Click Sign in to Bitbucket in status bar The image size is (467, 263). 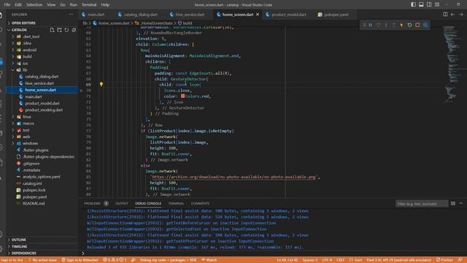(x=80, y=260)
